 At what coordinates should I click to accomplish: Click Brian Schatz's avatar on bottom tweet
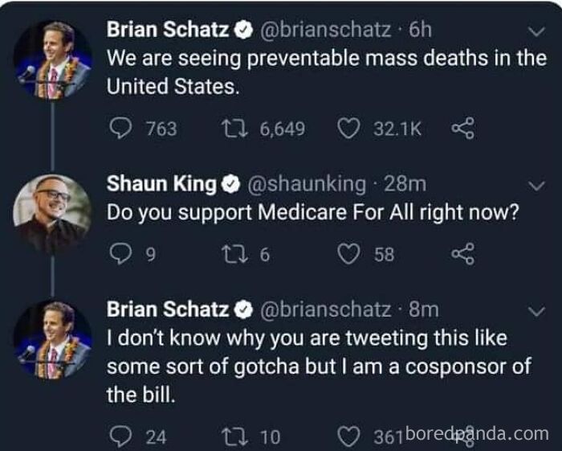tap(53, 339)
